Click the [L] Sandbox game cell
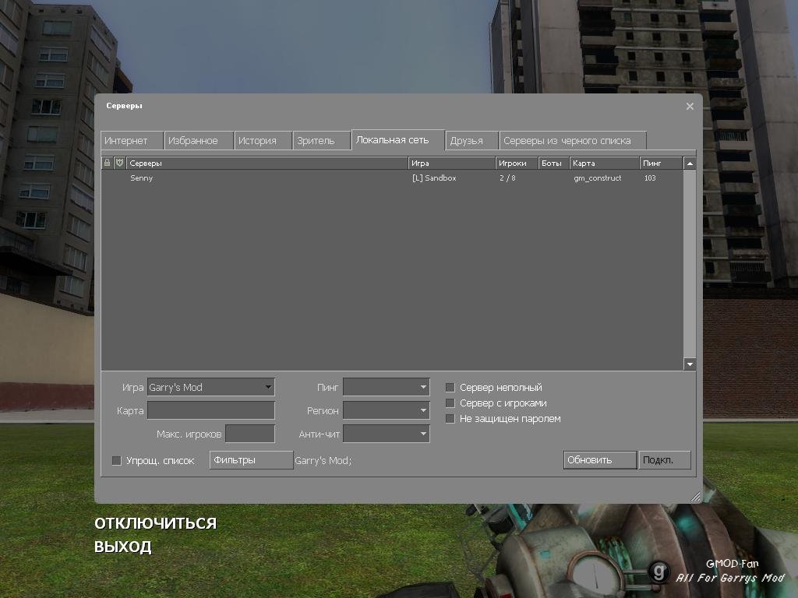Image resolution: width=798 pixels, height=598 pixels. click(434, 178)
